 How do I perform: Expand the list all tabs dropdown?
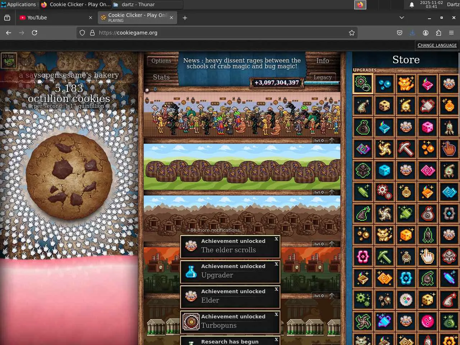pos(402,18)
